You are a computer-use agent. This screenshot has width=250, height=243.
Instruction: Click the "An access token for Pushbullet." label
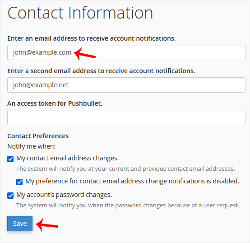[55, 103]
